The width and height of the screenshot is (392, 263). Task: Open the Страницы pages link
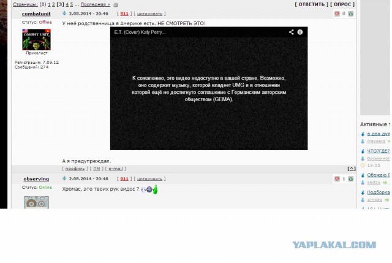click(x=25, y=4)
